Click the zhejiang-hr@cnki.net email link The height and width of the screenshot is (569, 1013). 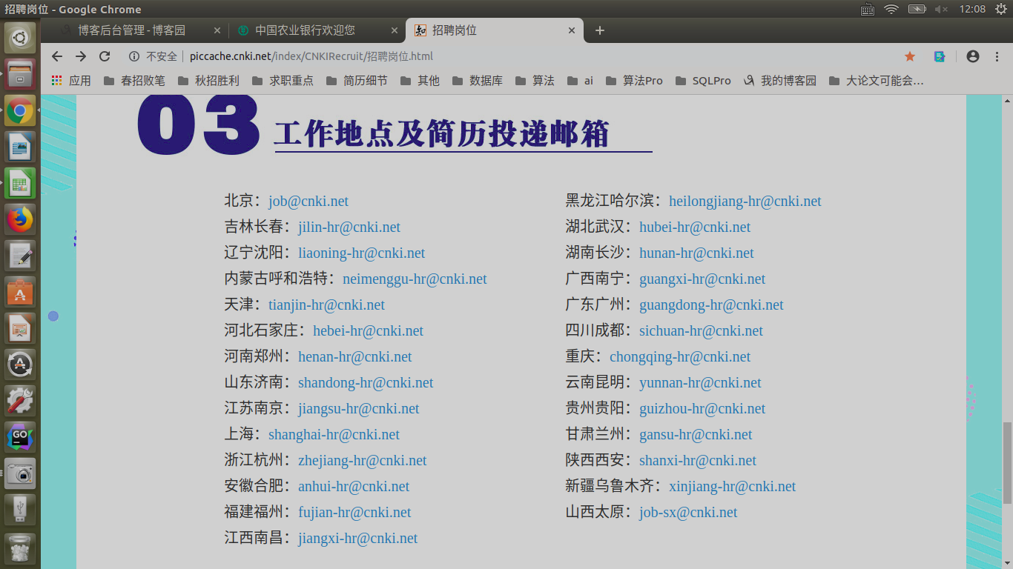(363, 460)
